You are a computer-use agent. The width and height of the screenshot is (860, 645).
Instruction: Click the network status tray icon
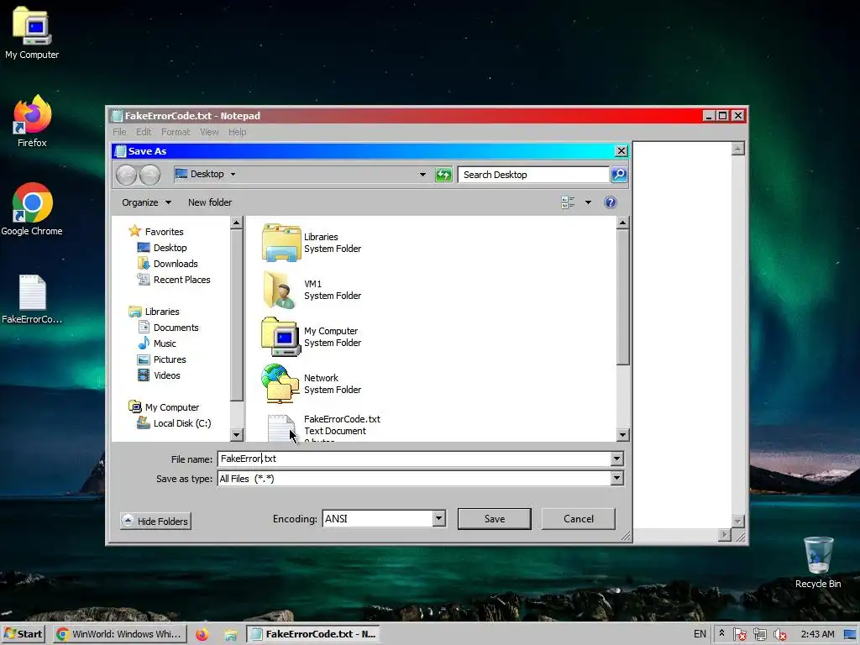coord(759,634)
